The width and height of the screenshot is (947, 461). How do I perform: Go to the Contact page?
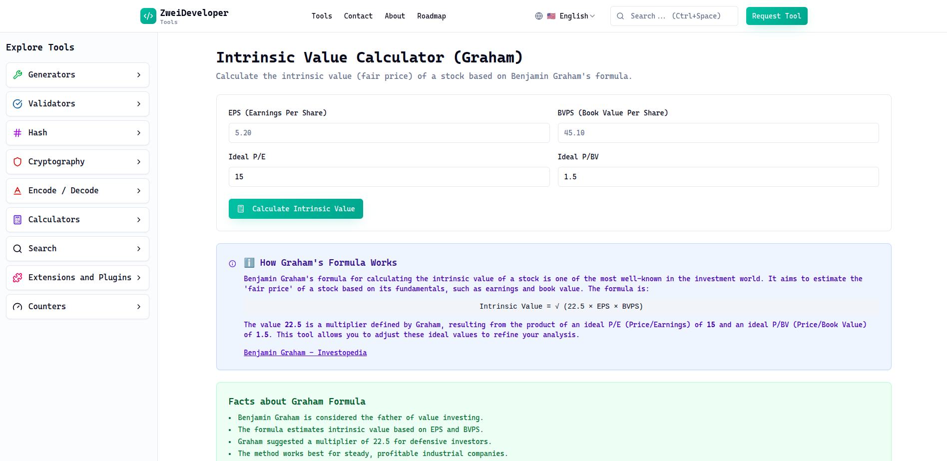tap(358, 15)
